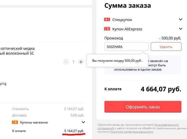Click the Купоны магазина label
The height and width of the screenshot is (139, 187).
34,122
